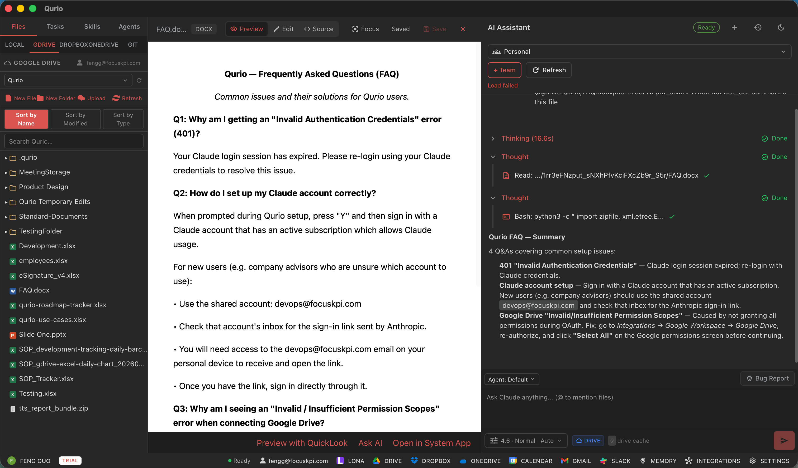Open the Personal workspace dropdown

coord(639,52)
